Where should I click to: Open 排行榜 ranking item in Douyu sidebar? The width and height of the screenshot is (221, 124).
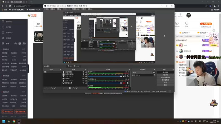6,27
